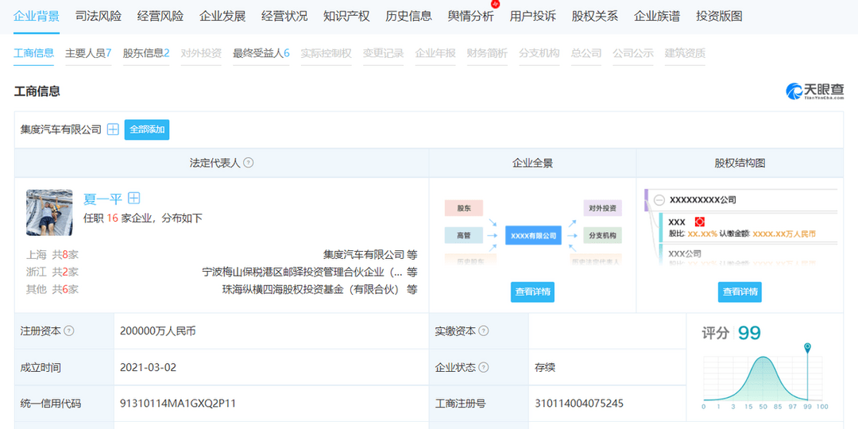Click help icon next to 企业状态
The image size is (858, 429).
pos(484,367)
